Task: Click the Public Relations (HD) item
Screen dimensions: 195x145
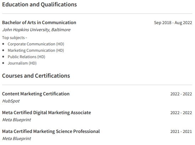Action: 26,57
